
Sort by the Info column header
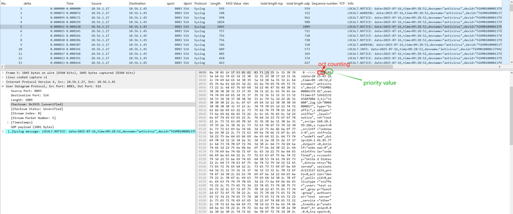[424, 3]
